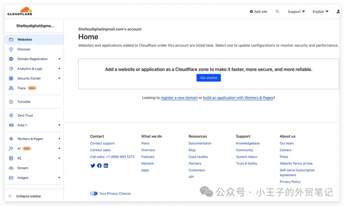Click Call sales phone number link
The image size is (344, 206).
point(112,157)
